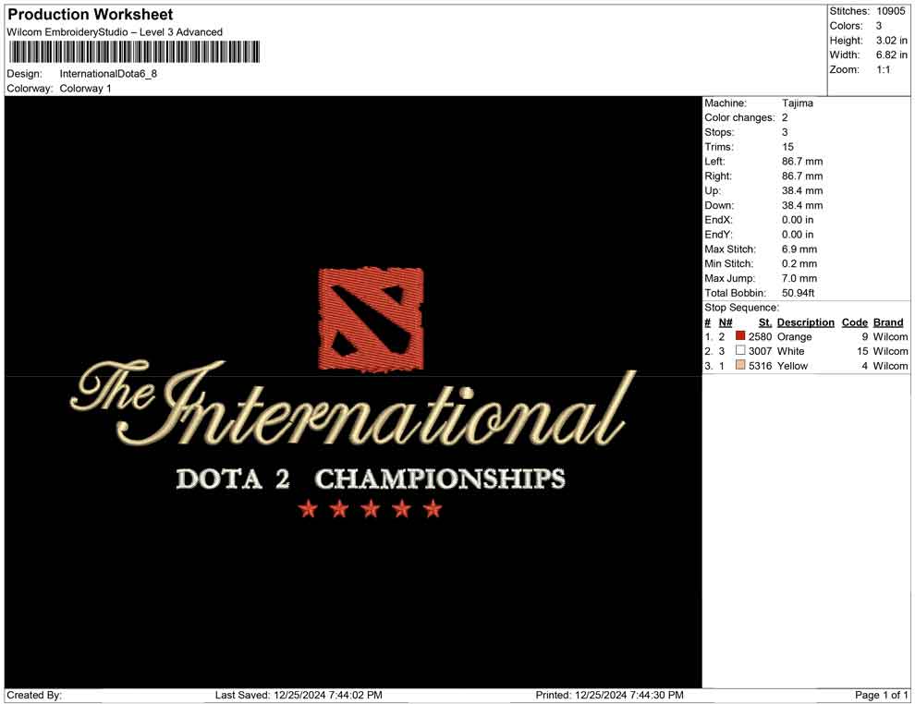Select the Orange 2580 color swatch
The height and width of the screenshot is (704, 915).
pos(739,336)
